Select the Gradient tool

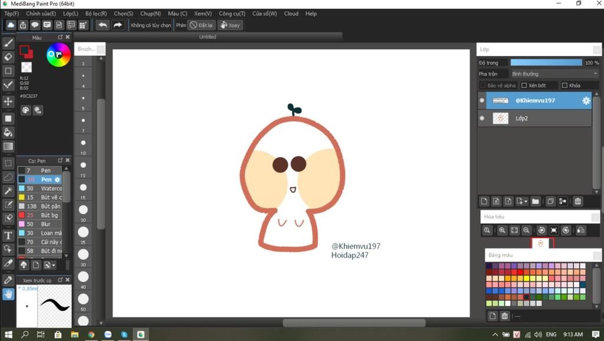pos(8,146)
